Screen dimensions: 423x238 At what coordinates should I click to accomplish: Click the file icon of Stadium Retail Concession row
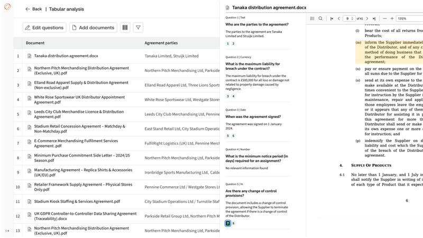[x=30, y=127]
